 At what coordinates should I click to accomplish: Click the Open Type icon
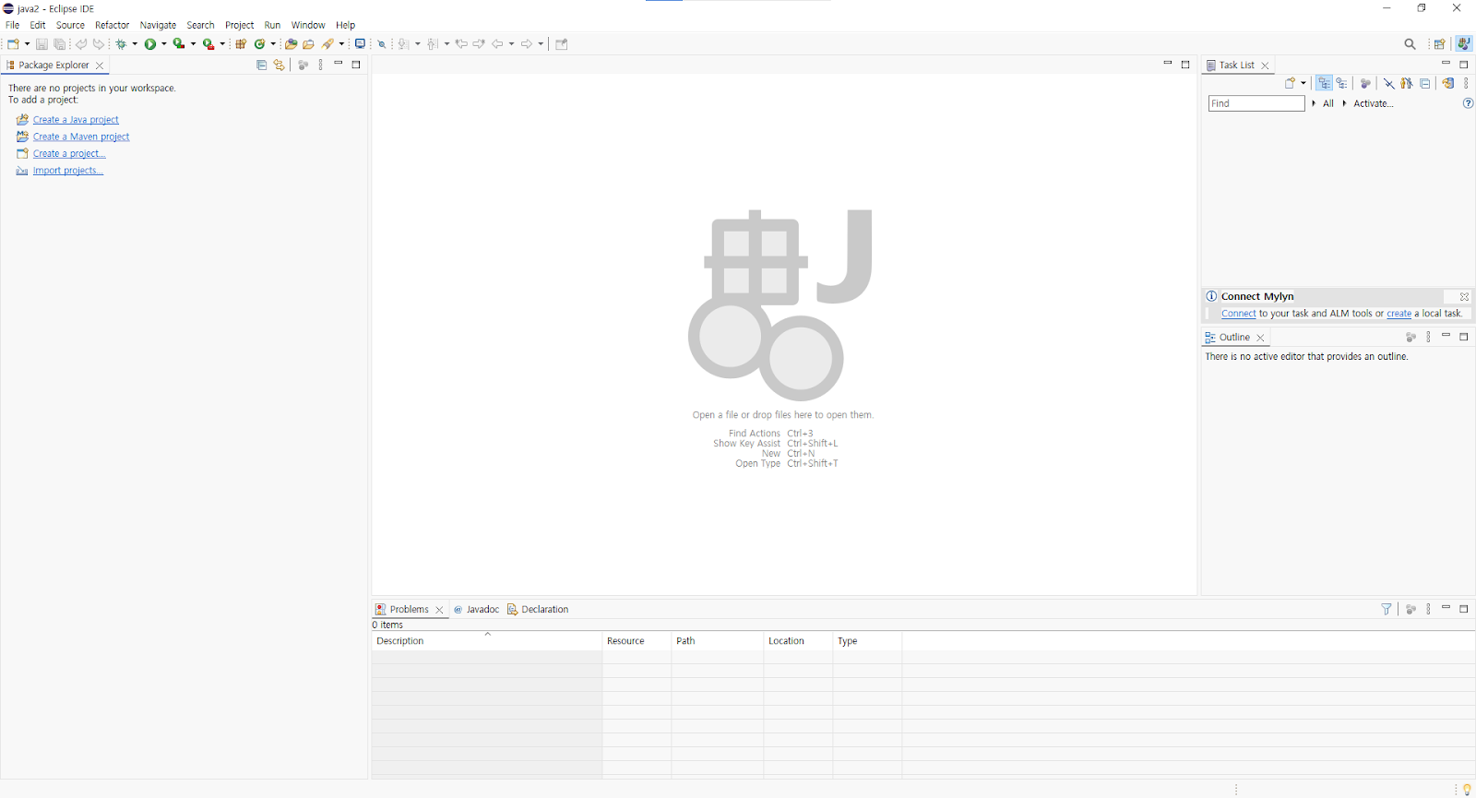pyautogui.click(x=291, y=43)
